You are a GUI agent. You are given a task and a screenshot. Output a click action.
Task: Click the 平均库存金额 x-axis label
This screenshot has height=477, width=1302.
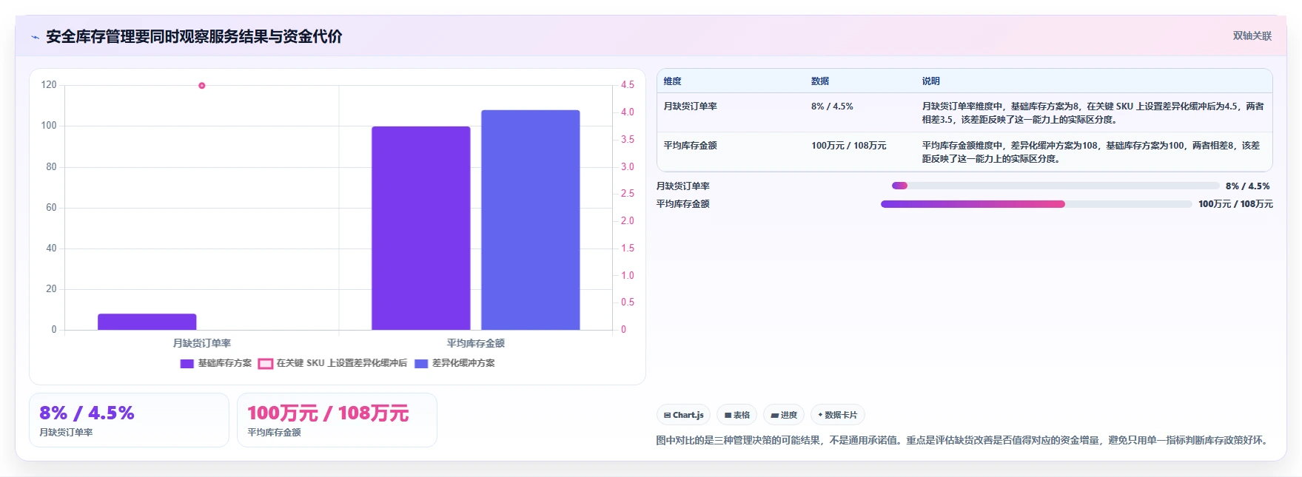pos(476,343)
